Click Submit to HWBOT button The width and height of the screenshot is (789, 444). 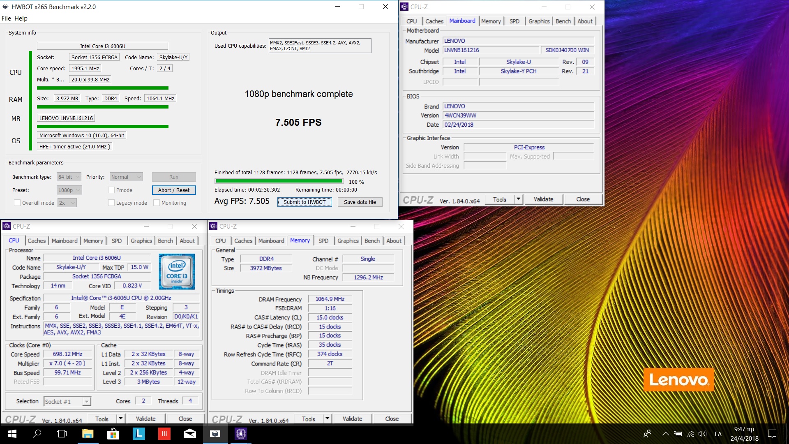[305, 202]
